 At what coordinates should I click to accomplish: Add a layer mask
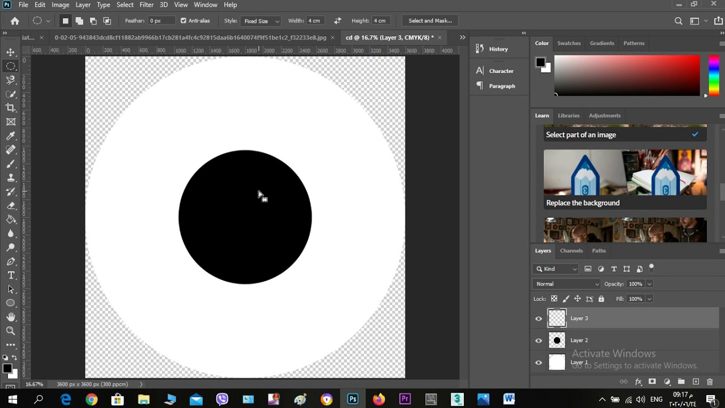pos(652,382)
